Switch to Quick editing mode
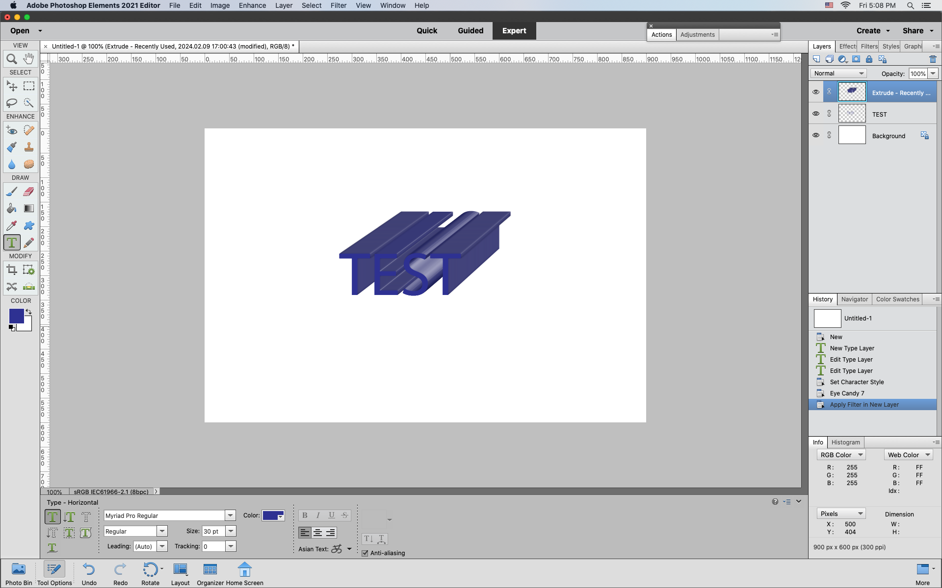This screenshot has height=588, width=942. pyautogui.click(x=426, y=30)
